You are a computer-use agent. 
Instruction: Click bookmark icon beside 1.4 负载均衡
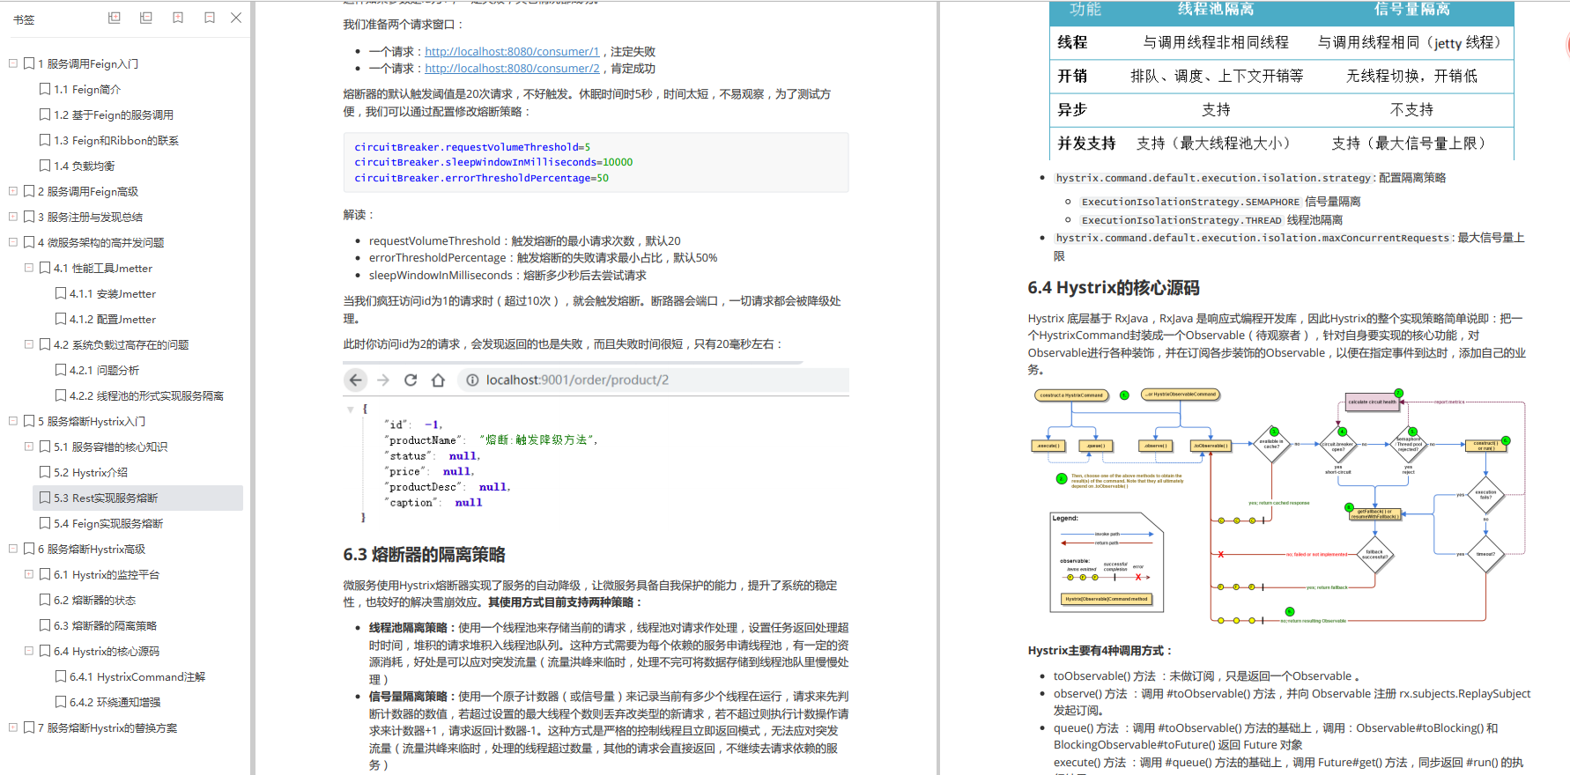(x=45, y=166)
